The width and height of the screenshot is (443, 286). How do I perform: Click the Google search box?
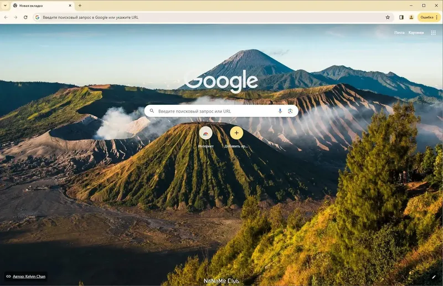click(x=221, y=111)
